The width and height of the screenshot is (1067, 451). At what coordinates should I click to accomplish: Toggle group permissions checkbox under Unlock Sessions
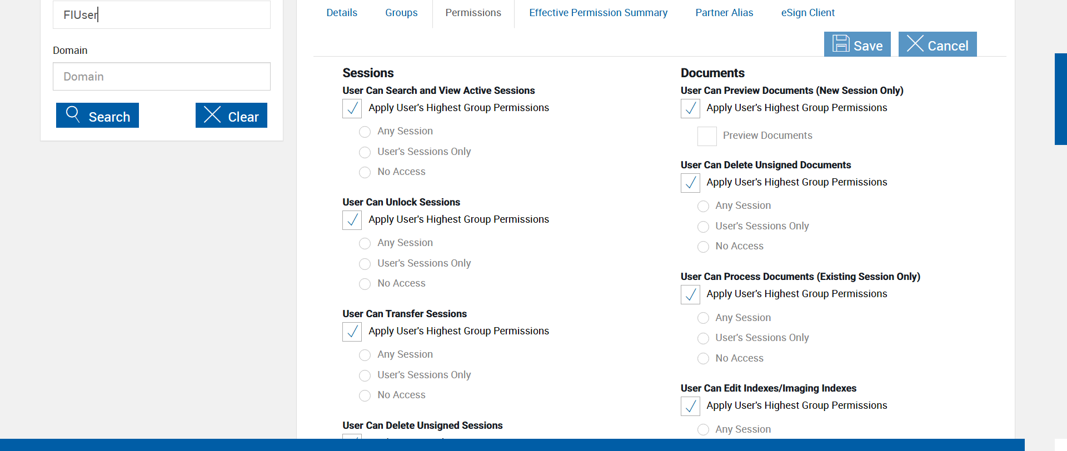point(352,220)
